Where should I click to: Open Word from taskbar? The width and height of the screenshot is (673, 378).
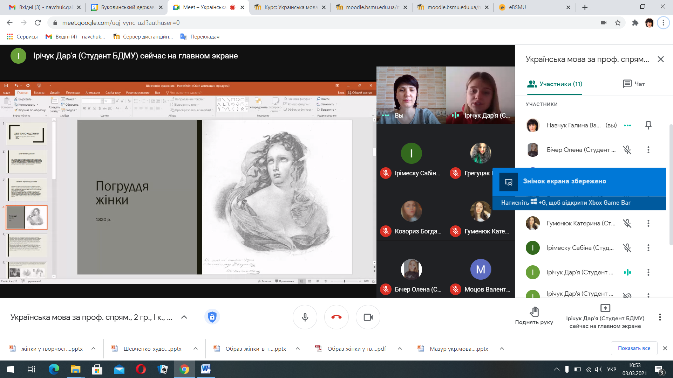206,369
